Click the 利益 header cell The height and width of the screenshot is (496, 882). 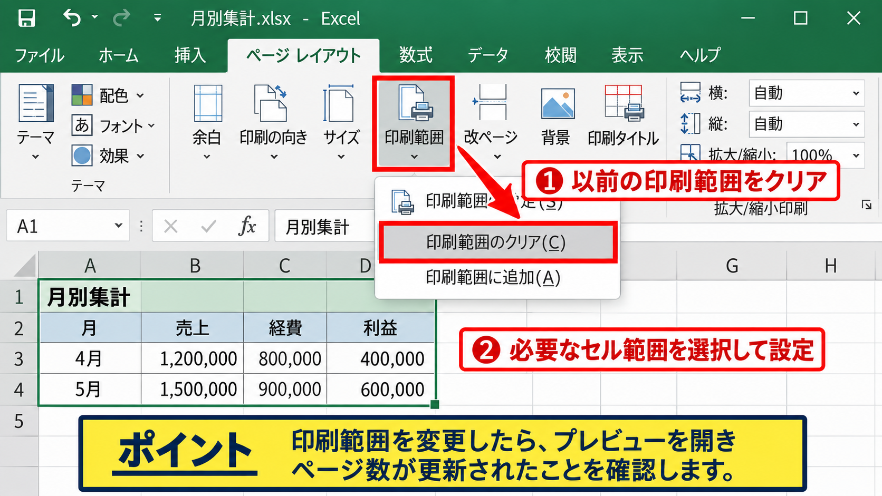click(380, 328)
